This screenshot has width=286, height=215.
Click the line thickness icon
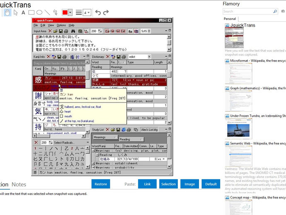[x=79, y=12]
